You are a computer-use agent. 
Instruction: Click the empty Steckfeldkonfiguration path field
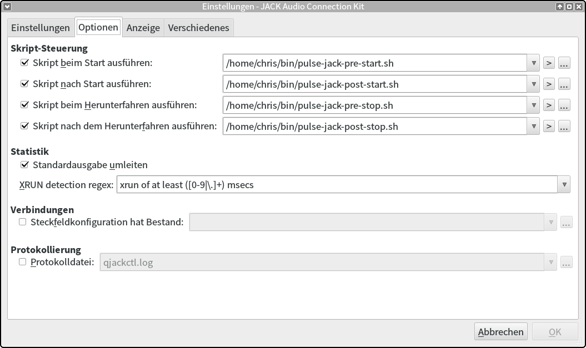(x=367, y=222)
